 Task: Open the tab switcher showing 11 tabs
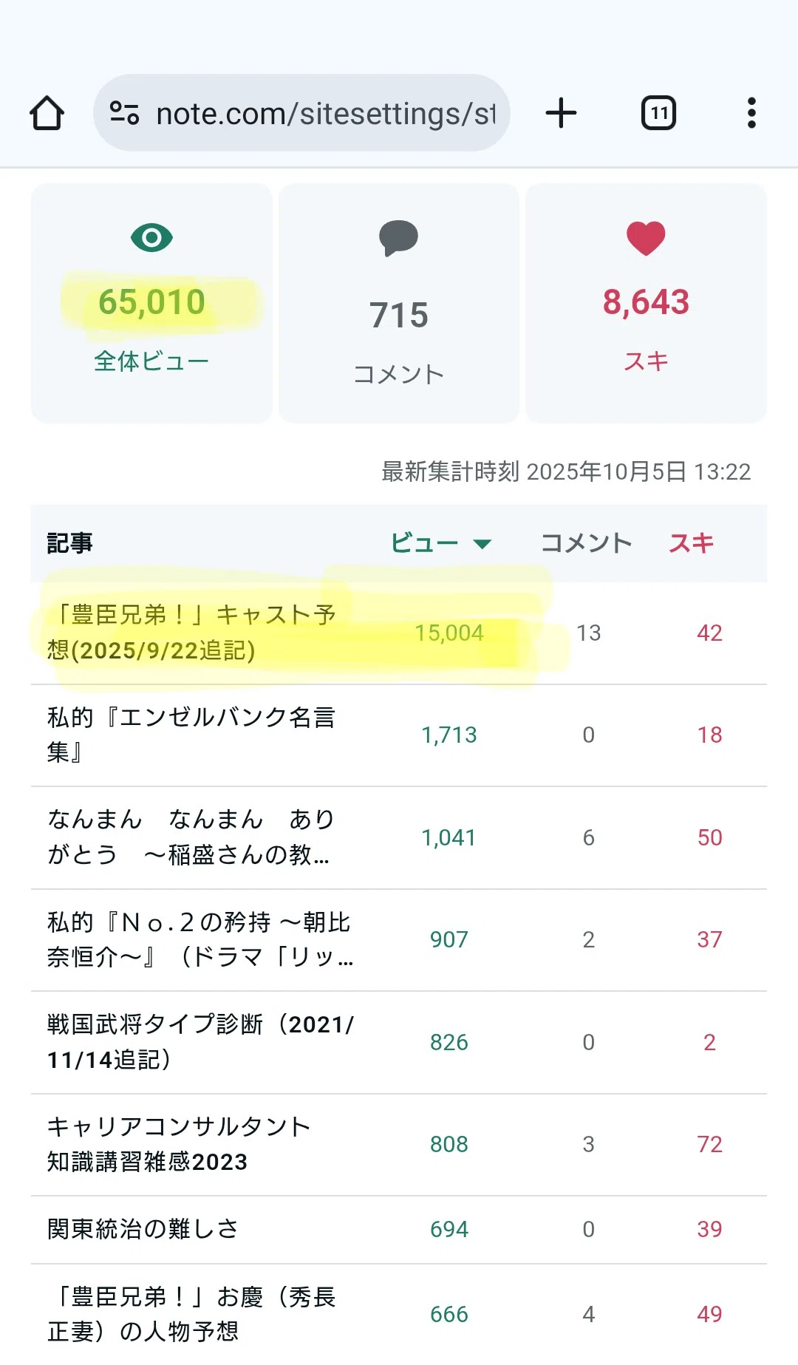click(658, 113)
